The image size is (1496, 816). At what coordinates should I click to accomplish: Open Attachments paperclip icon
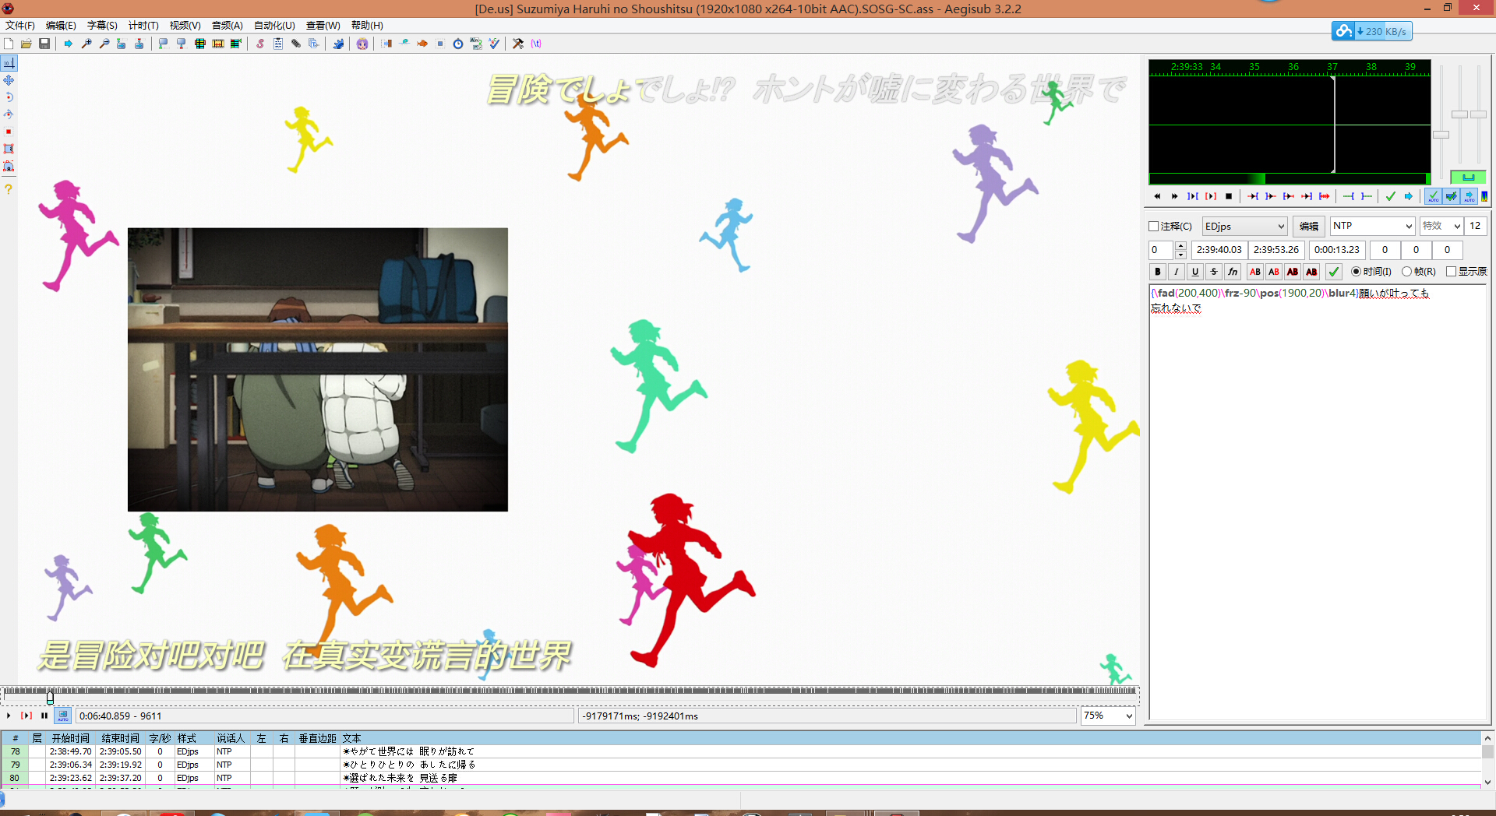296,44
